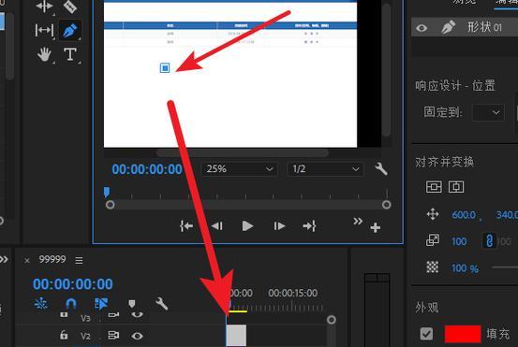Image resolution: width=518 pixels, height=347 pixels.
Task: Click the position move icon
Action: [433, 215]
